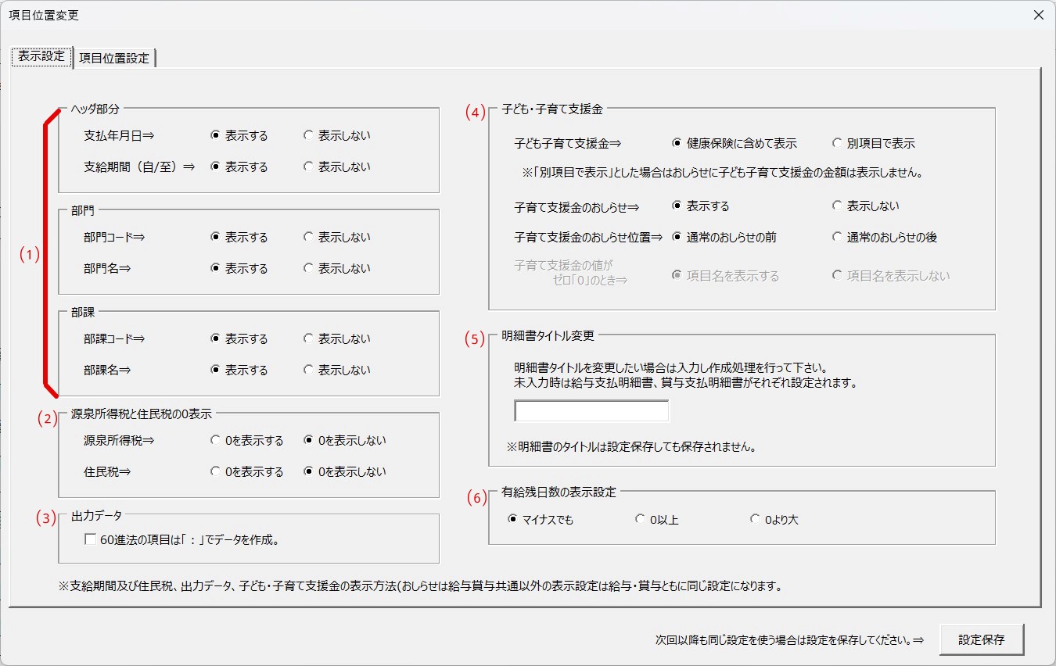The width and height of the screenshot is (1056, 666).
Task: Select 0以上 for 有給残日数
Action: tap(657, 519)
